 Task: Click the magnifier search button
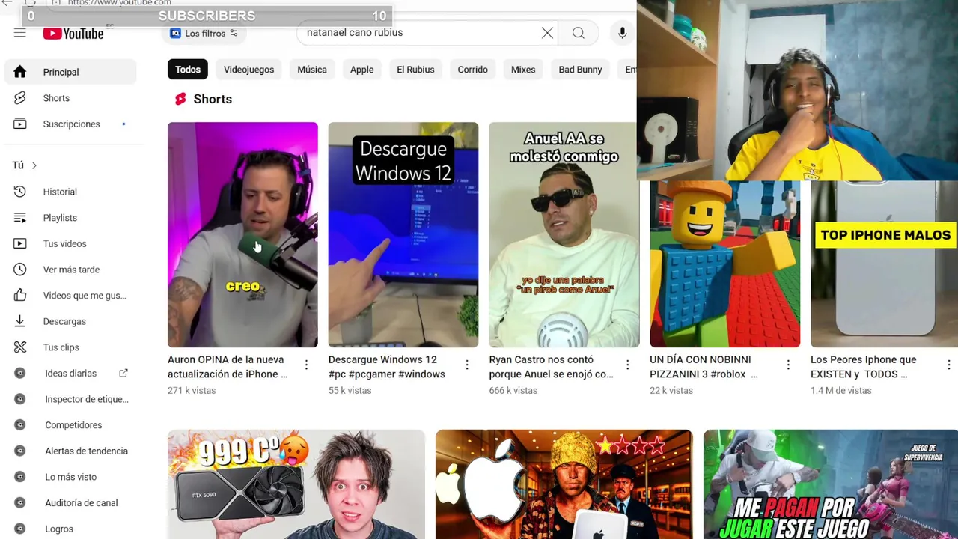click(579, 33)
